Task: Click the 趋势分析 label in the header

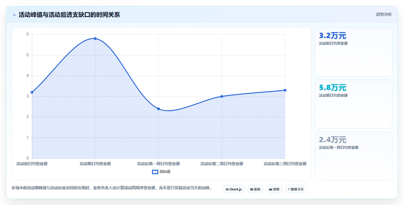Action: (384, 14)
